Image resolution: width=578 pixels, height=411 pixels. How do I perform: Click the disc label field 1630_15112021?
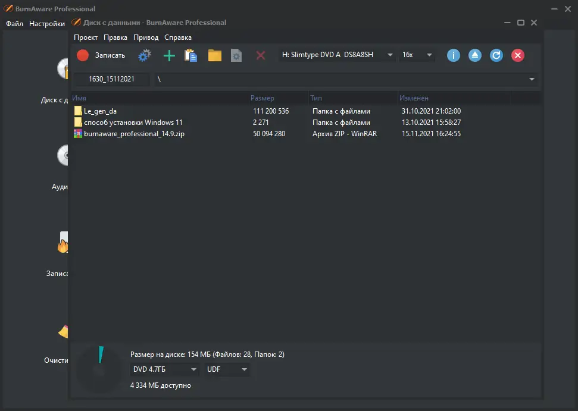(111, 79)
